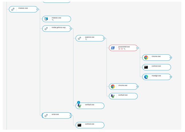Expand the msedge.exe node

(x=171, y=77)
